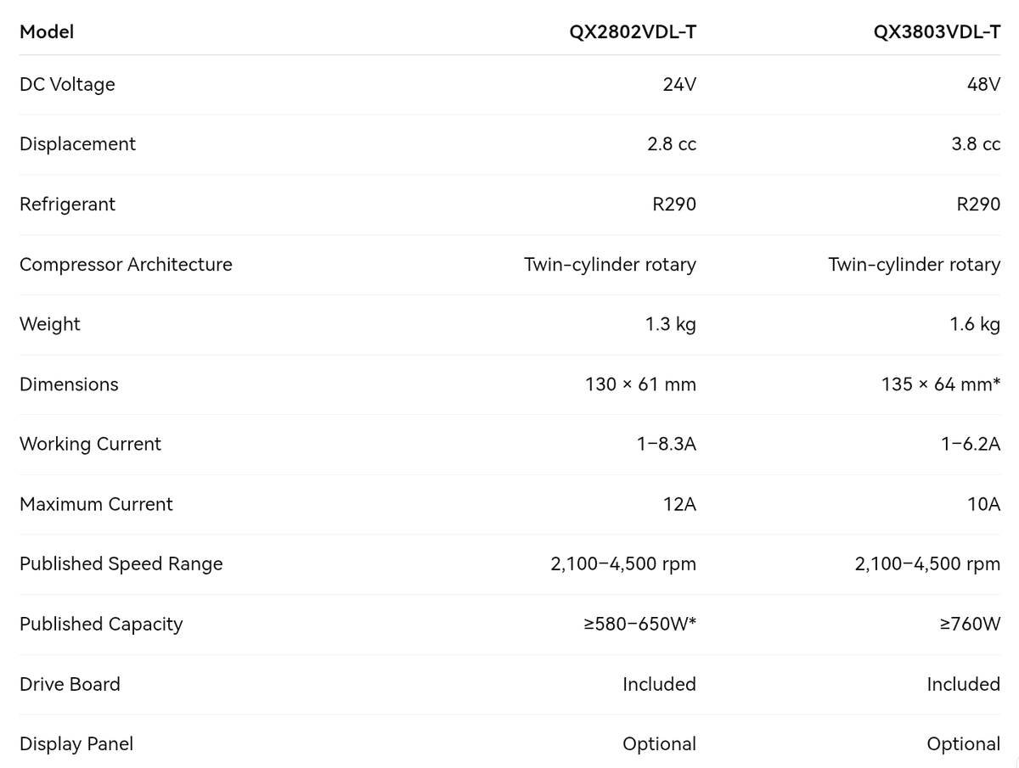This screenshot has height=768, width=1019.
Task: Click the 12A maximum current value
Action: pyautogui.click(x=679, y=505)
